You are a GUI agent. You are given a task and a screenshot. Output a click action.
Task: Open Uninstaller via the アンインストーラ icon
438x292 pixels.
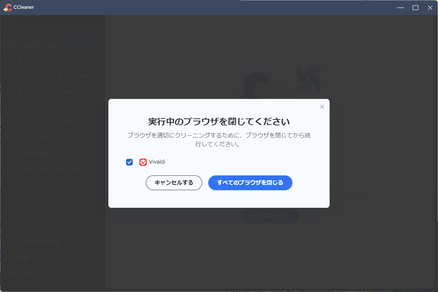(x=10, y=138)
